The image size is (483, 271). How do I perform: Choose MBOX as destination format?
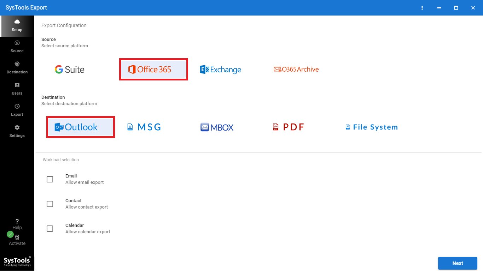[x=217, y=127]
